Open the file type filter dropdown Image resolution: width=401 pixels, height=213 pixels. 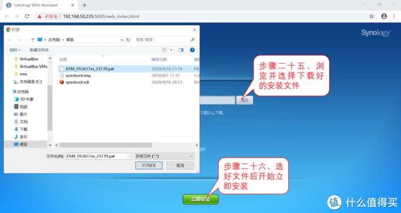coord(165,156)
